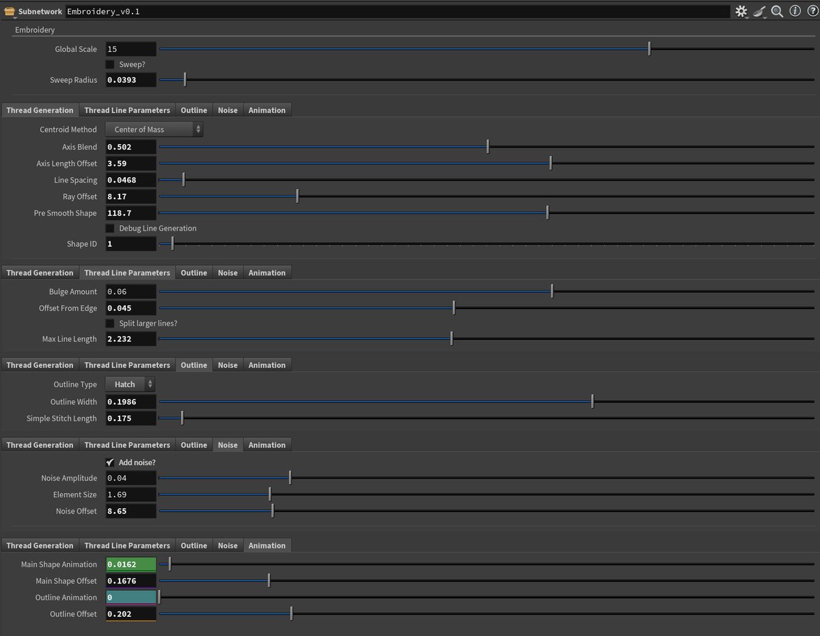Click the node name field Embroidery_v0.1

[397, 12]
